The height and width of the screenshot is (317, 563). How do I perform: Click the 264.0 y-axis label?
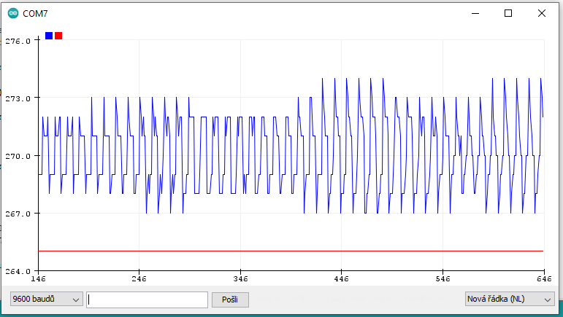[18, 271]
